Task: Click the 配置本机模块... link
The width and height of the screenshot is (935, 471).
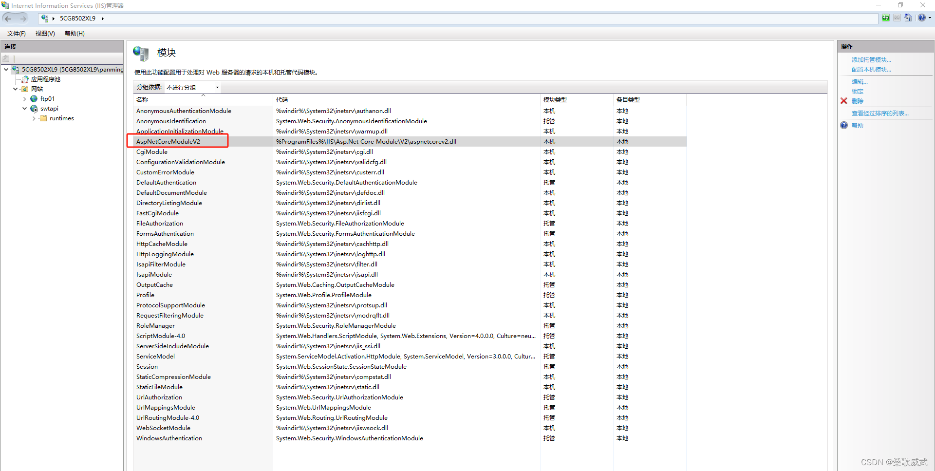Action: coord(871,70)
